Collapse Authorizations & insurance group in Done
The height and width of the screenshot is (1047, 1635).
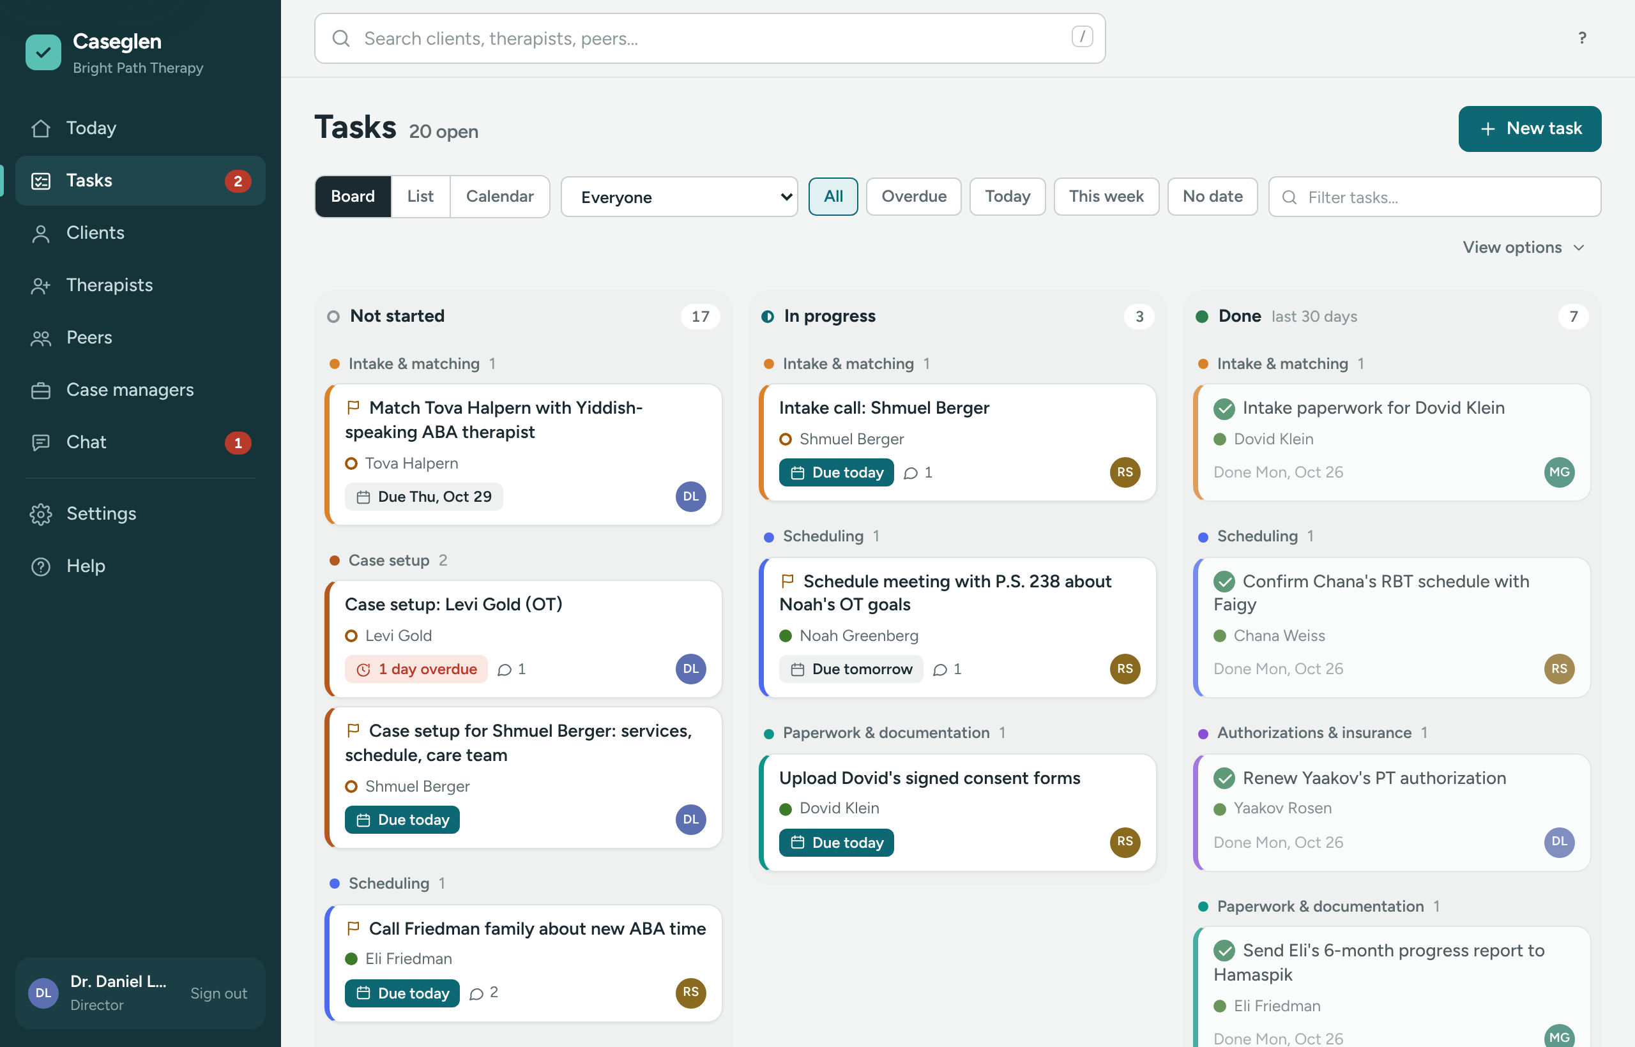[x=1312, y=733]
